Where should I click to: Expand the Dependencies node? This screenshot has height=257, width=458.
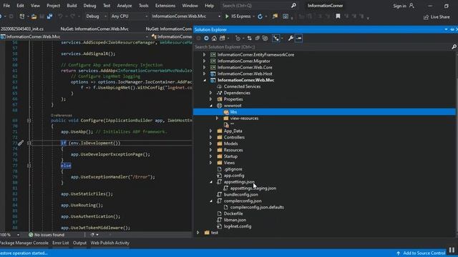tap(210, 93)
